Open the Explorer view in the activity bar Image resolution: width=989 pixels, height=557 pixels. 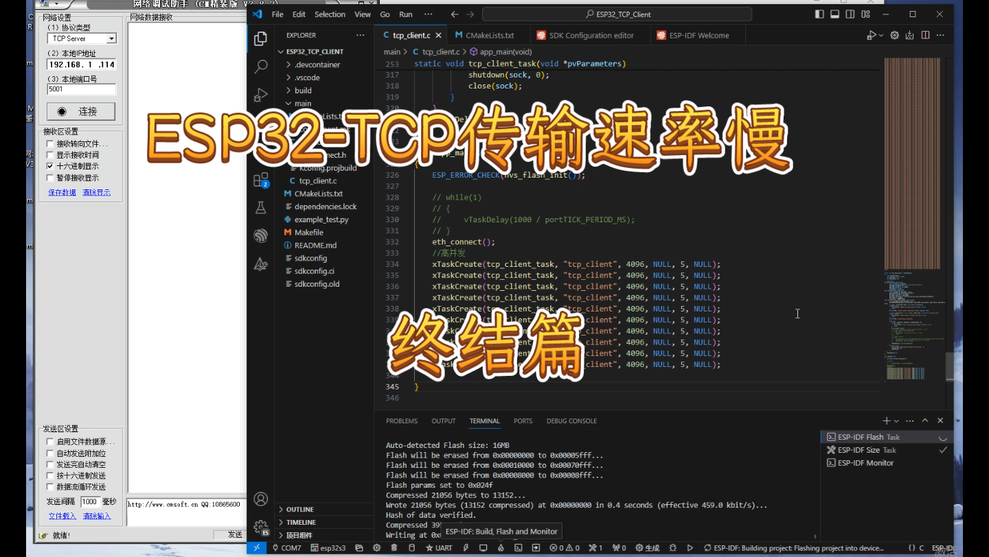pos(261,38)
